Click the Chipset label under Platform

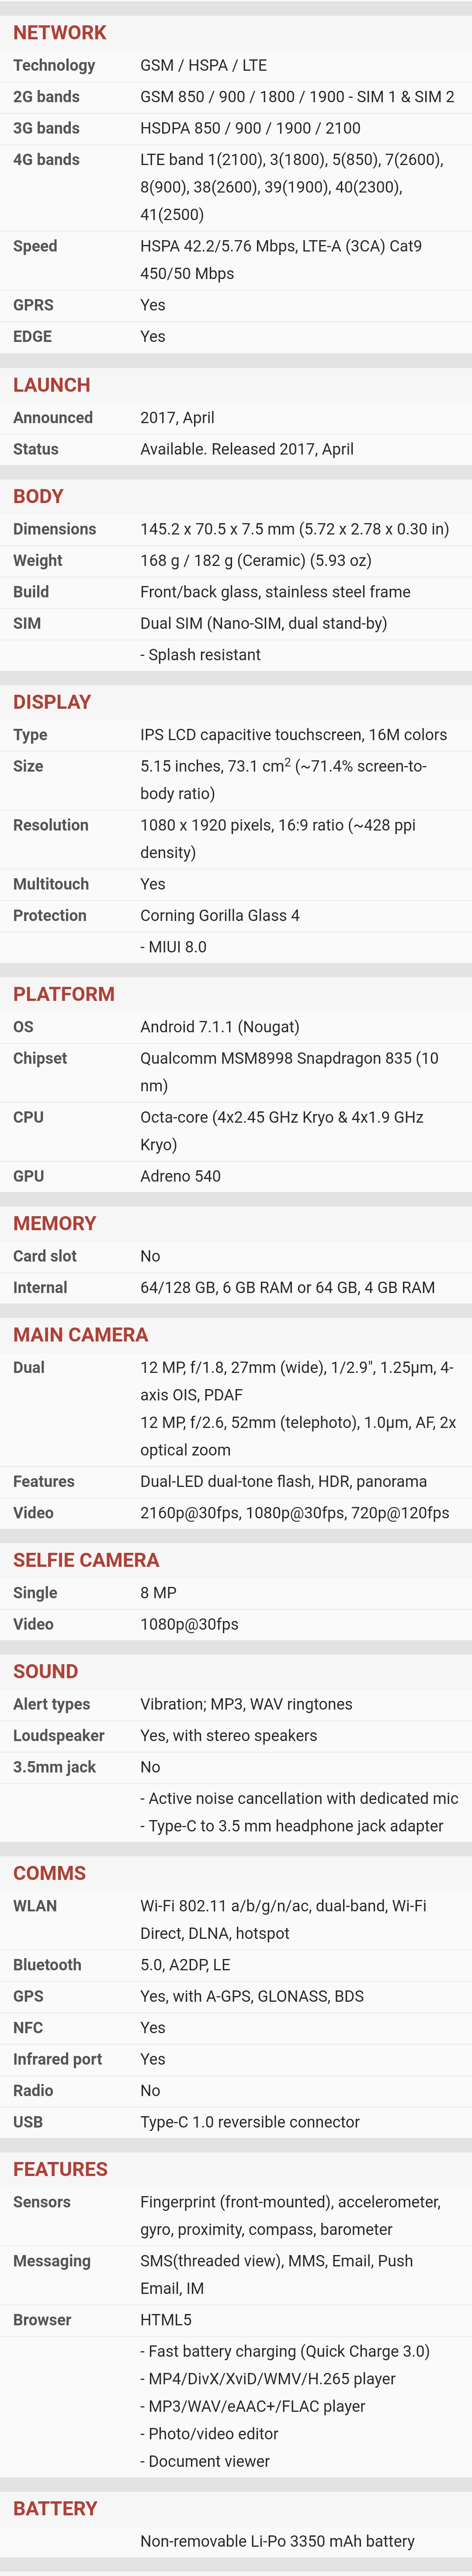coord(40,1058)
